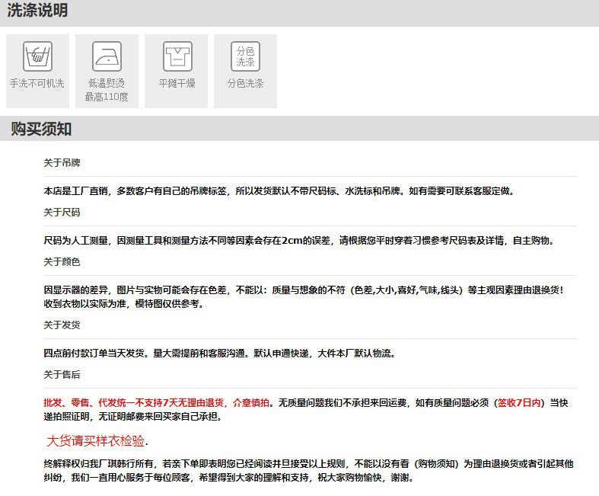Click the 分色洗涤 caption below its icon
The width and height of the screenshot is (599, 496).
point(245,84)
